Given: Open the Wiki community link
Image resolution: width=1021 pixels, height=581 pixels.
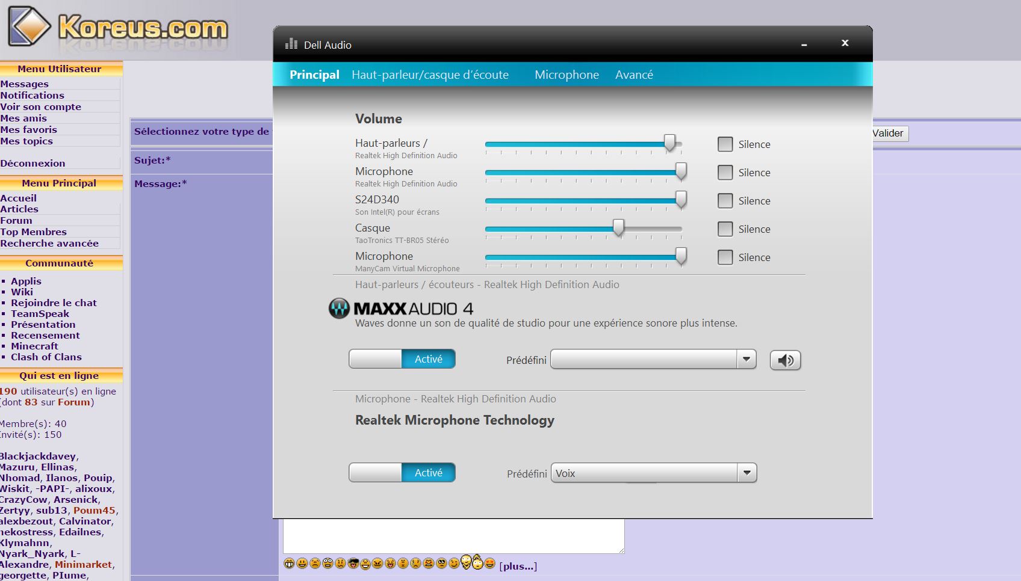Looking at the screenshot, I should [22, 292].
